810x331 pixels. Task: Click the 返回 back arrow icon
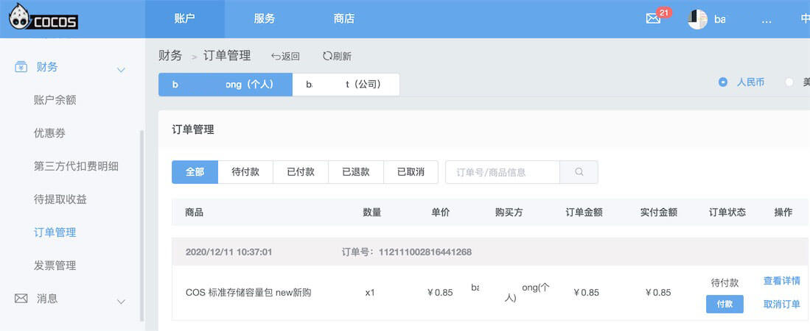pos(276,56)
